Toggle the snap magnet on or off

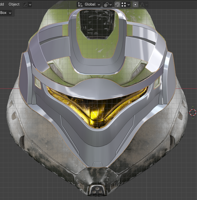117,5
